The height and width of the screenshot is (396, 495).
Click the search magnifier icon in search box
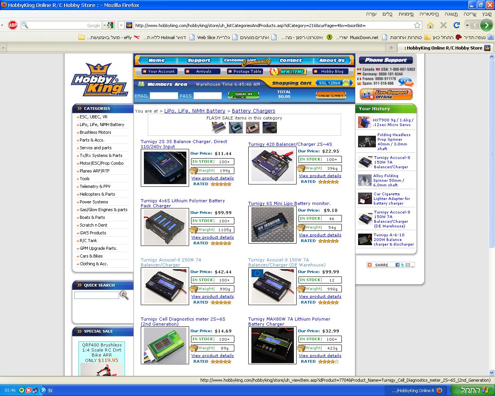click(25, 25)
